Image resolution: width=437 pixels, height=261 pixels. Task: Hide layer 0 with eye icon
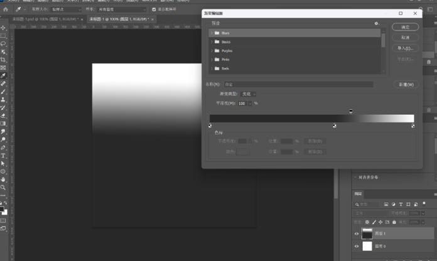357,247
